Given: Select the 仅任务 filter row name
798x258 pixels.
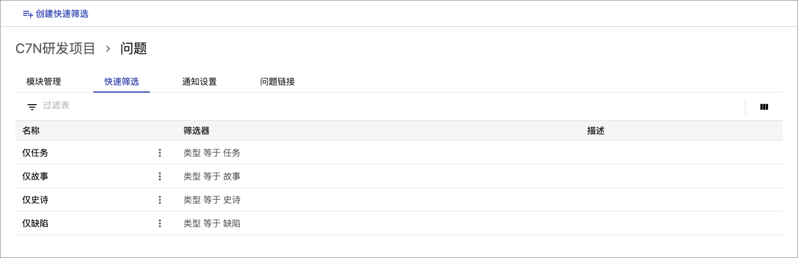Looking at the screenshot, I should coord(35,153).
